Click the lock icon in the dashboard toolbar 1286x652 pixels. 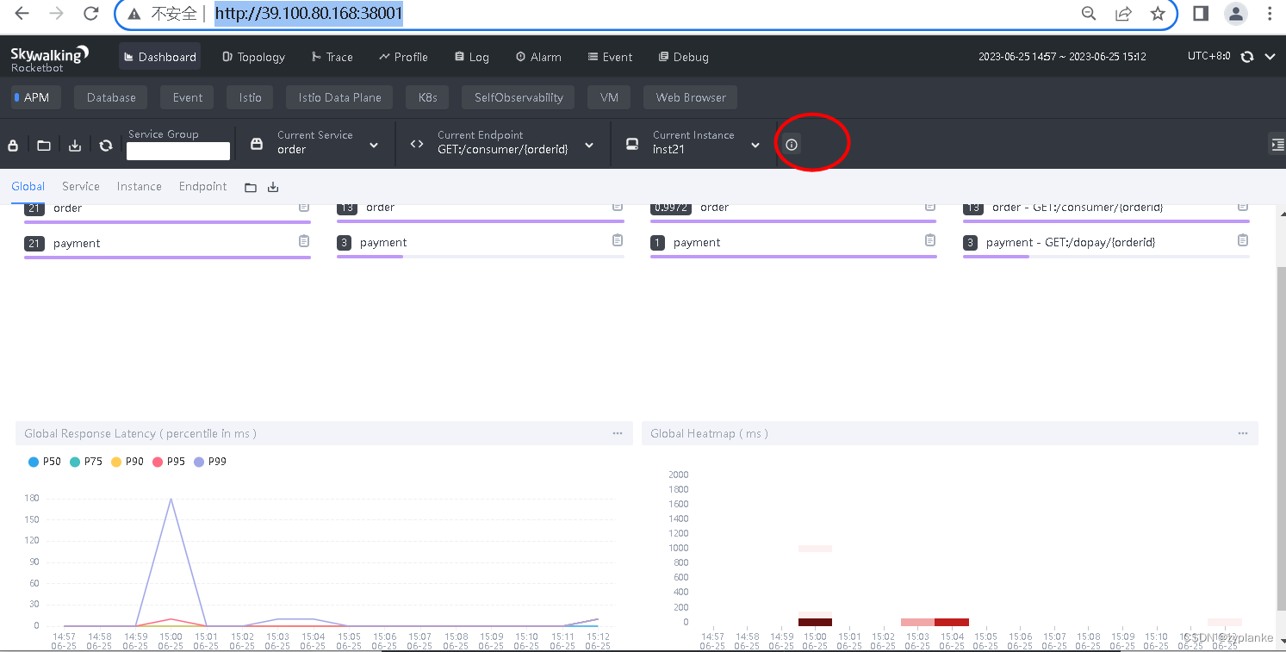[x=13, y=145]
